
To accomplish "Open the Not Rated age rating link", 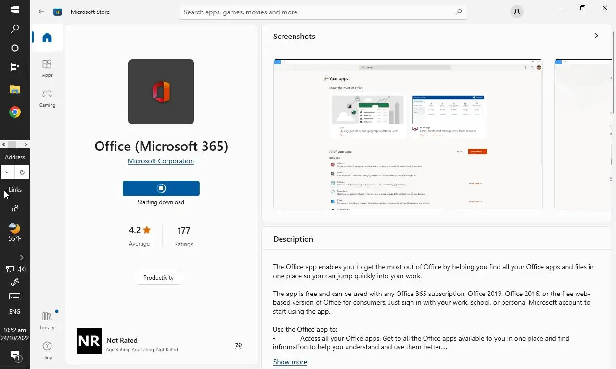I will click(x=122, y=340).
